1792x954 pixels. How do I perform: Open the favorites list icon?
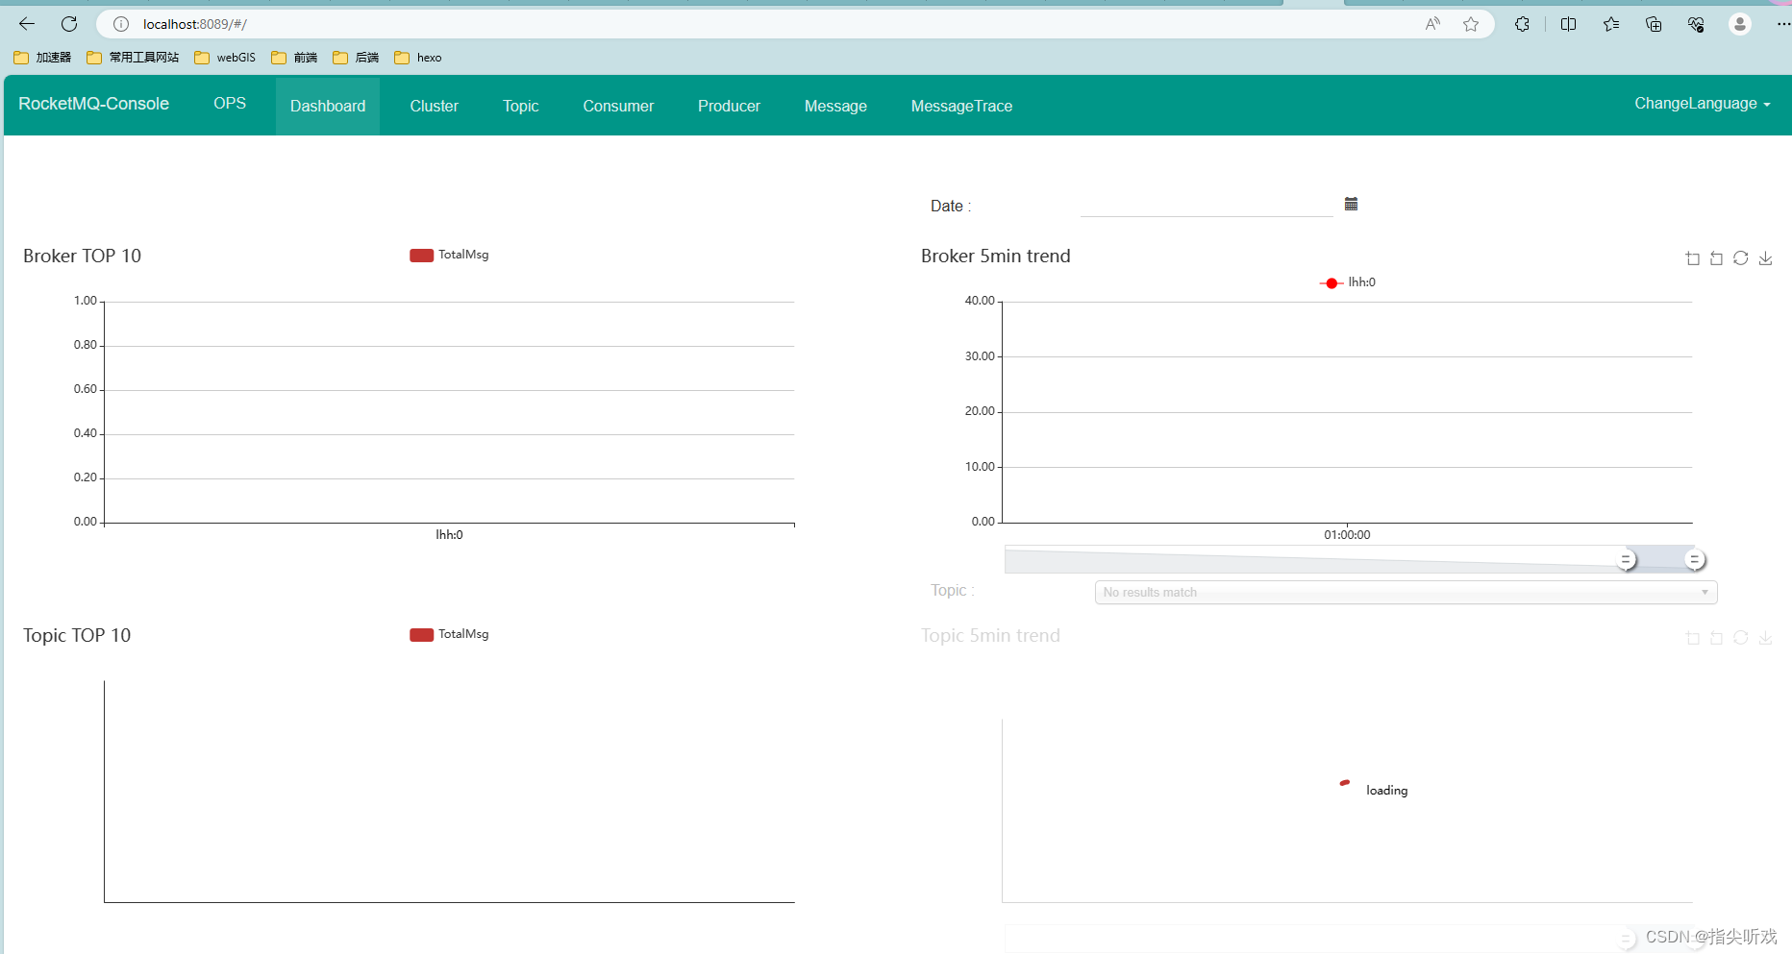click(1611, 24)
